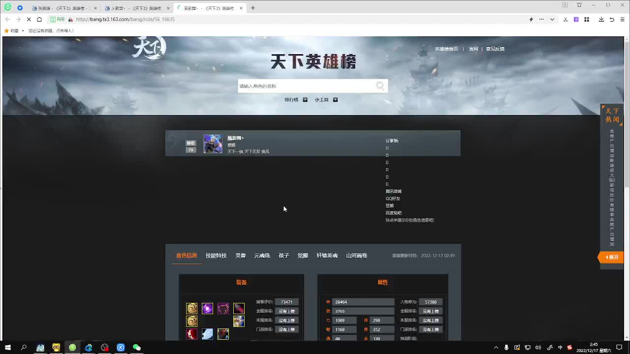The height and width of the screenshot is (354, 630).
Task: Open WeChat from the taskbar
Action: pyautogui.click(x=137, y=347)
